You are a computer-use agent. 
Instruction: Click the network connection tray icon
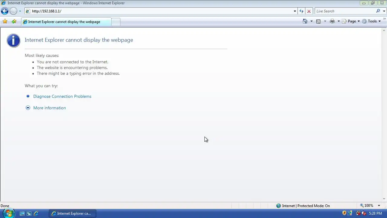point(358,213)
